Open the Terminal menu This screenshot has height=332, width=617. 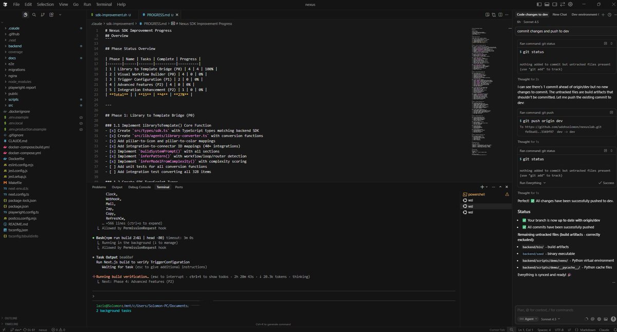(x=104, y=4)
